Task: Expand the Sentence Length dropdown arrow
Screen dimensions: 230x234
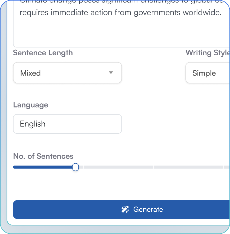Action: (x=111, y=73)
